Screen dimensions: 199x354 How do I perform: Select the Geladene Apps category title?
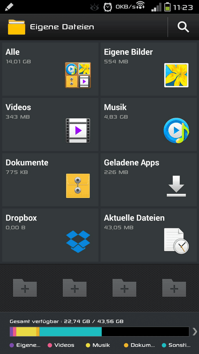pyautogui.click(x=132, y=163)
